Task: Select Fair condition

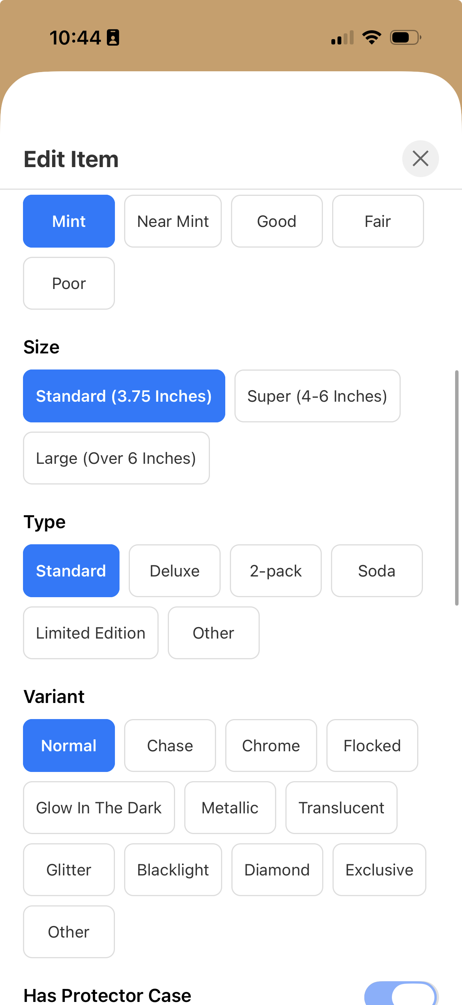Action: coord(377,221)
